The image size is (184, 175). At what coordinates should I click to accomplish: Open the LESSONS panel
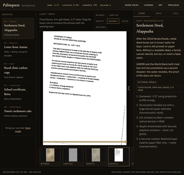(x=148, y=5)
